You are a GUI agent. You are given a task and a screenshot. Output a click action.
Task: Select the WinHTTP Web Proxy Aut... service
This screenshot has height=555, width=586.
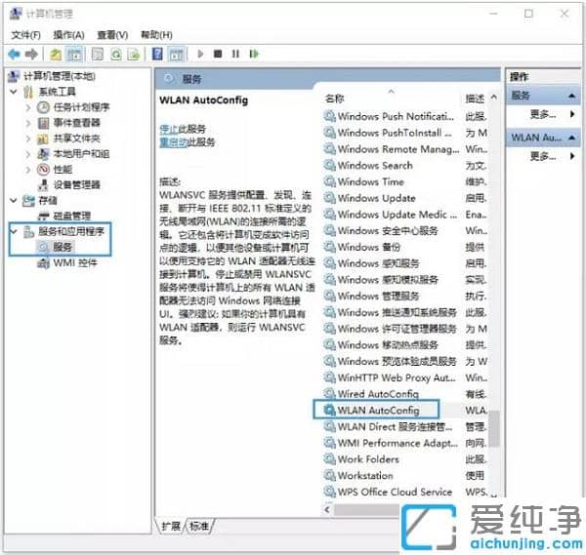(390, 377)
